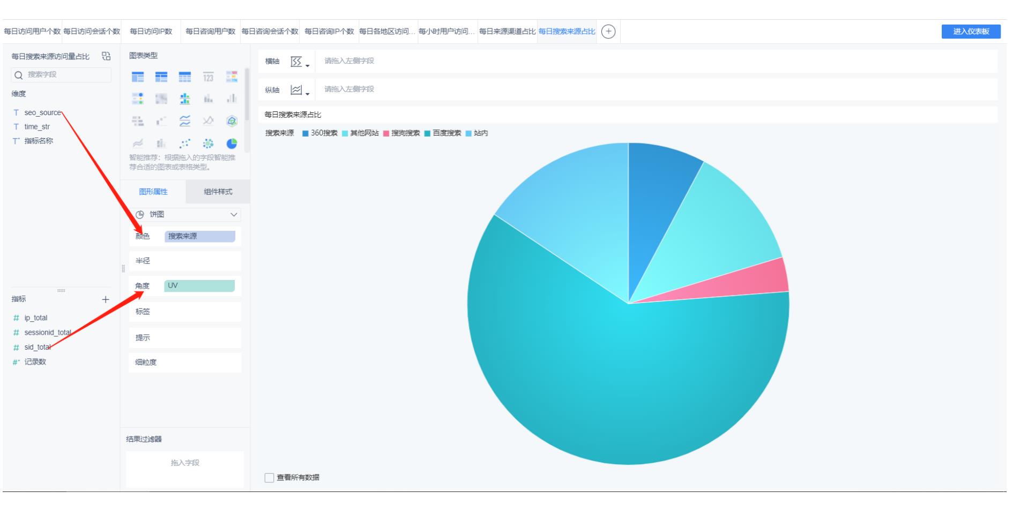Click the switch-dataset icon beside 每日搜索来源访问量占比
The image size is (1020, 507).
point(106,56)
